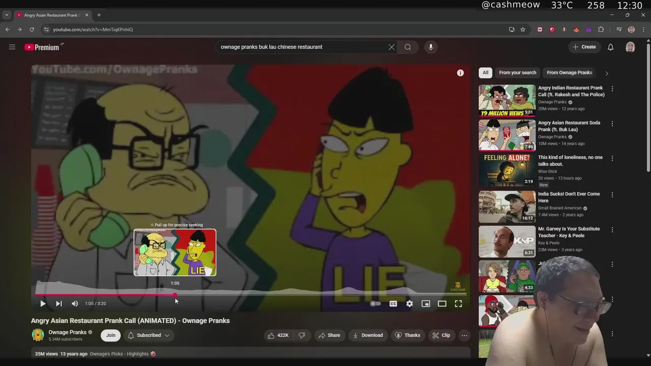Open a new browser tab

pyautogui.click(x=99, y=15)
